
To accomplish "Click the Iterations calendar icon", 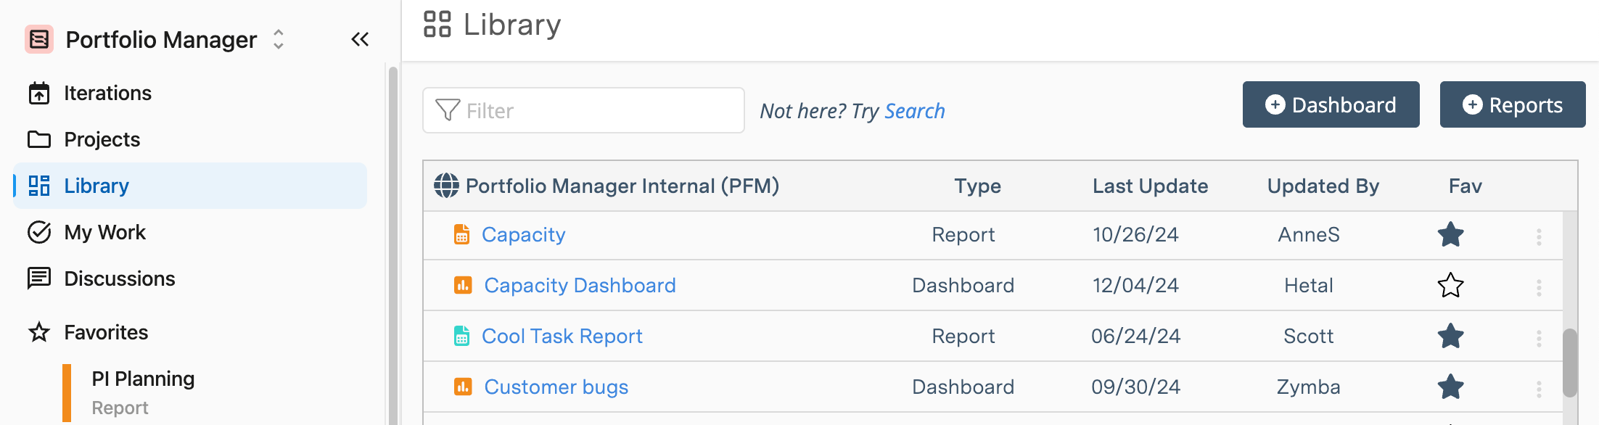I will click(39, 93).
